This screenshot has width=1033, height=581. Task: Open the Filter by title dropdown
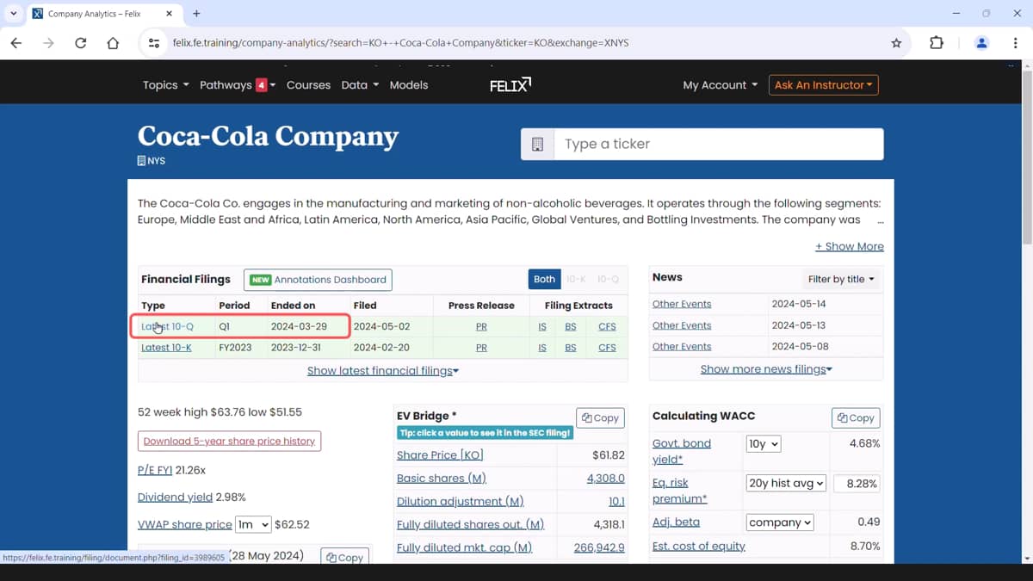click(x=841, y=279)
